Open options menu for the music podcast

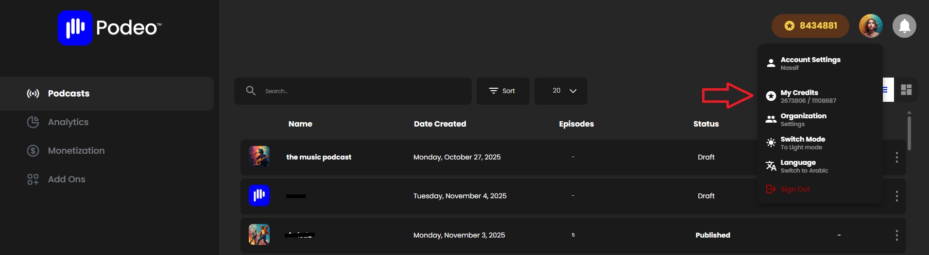coord(896,157)
